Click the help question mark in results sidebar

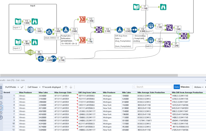point(1,117)
